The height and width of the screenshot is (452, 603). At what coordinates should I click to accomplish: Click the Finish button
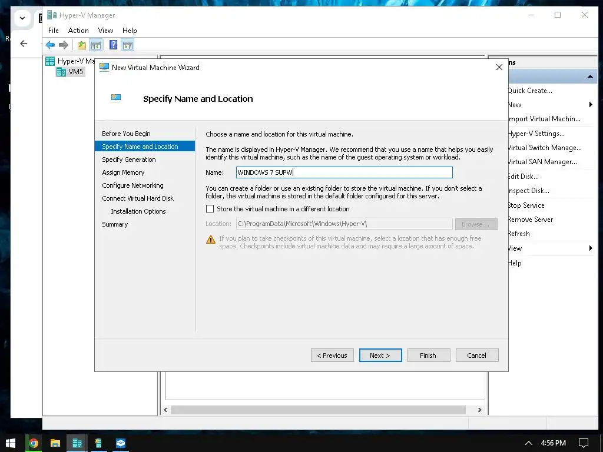[429, 355]
